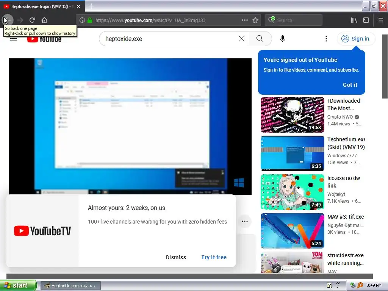Click the YouTube magnifier search button
388x291 pixels.
260,39
